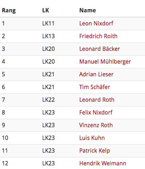The height and width of the screenshot is (169, 145).
Task: Open Leonard Roth's player page
Action: (97, 100)
